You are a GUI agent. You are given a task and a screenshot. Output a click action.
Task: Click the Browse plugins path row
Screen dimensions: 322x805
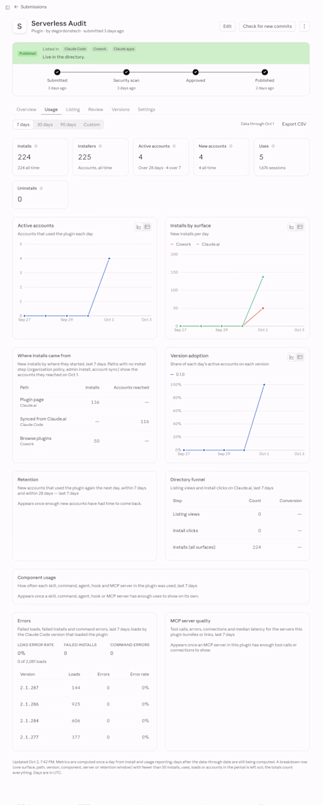click(x=84, y=441)
